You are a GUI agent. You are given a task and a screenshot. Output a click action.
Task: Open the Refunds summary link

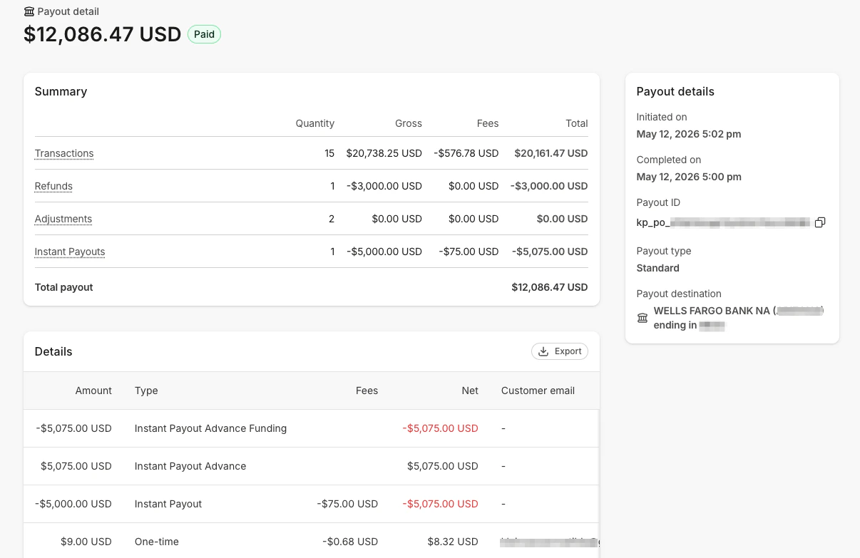(53, 186)
